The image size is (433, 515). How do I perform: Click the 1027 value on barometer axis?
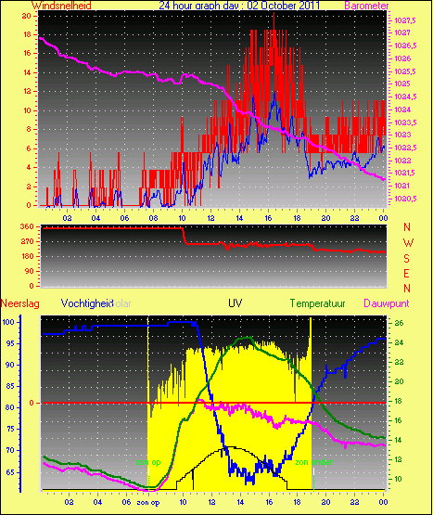402,32
